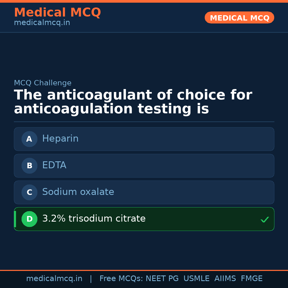This screenshot has height=288, width=288.
Task: Visit the medicalmcq.in footer link
Action: pos(54,278)
